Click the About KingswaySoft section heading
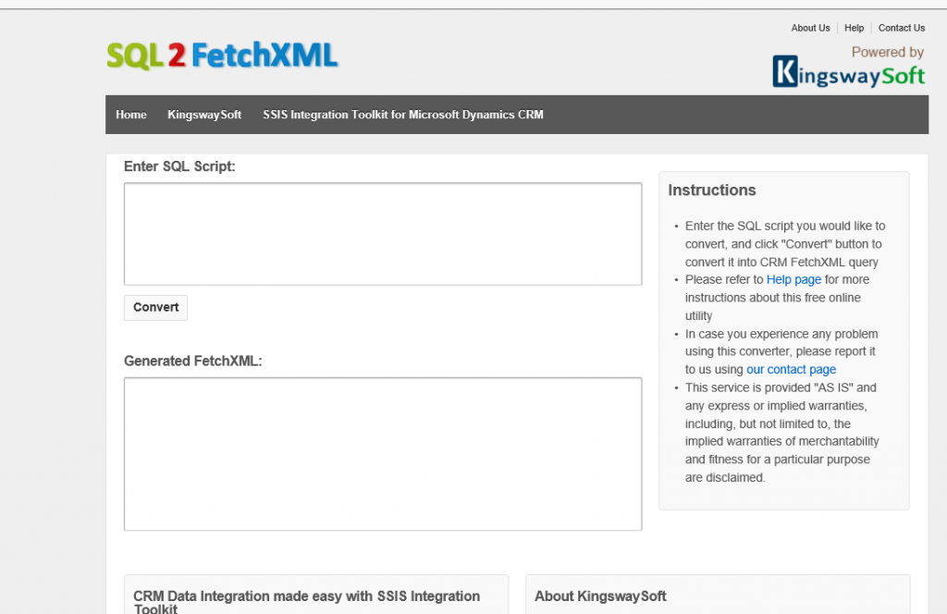The height and width of the screenshot is (614, 947). coord(599,596)
